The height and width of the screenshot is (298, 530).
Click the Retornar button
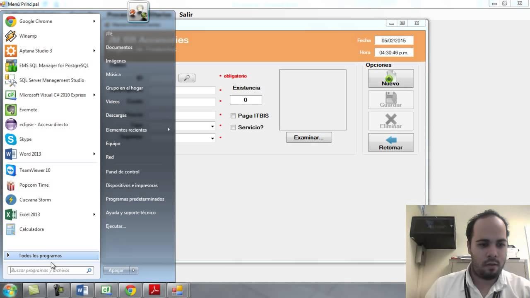tap(390, 142)
